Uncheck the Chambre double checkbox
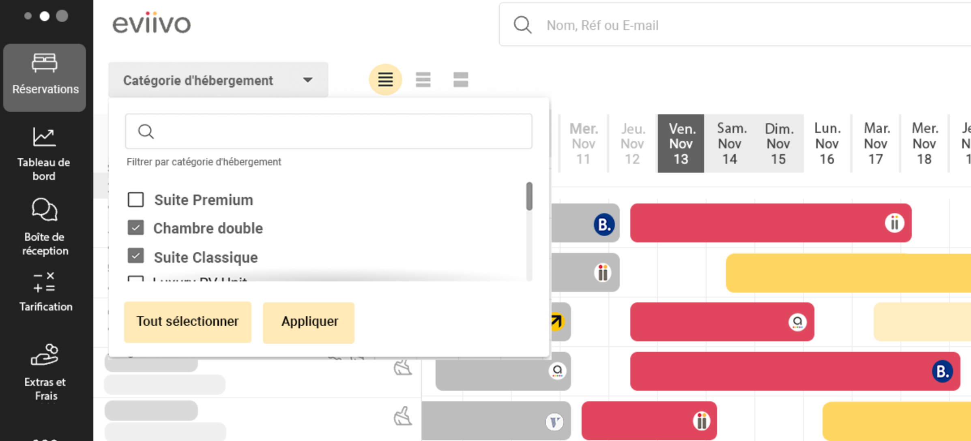971x441 pixels. tap(136, 228)
